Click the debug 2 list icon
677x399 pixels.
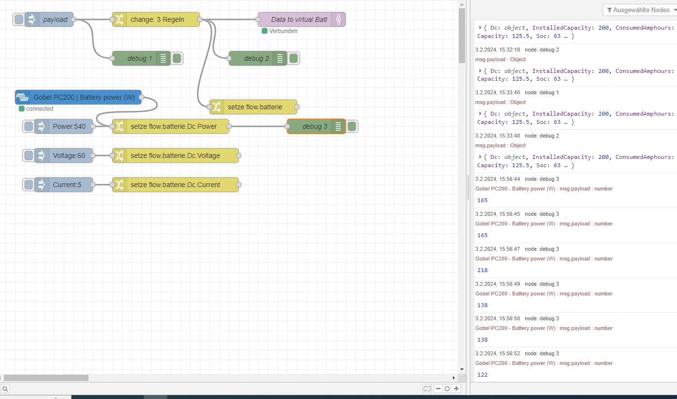tap(280, 58)
